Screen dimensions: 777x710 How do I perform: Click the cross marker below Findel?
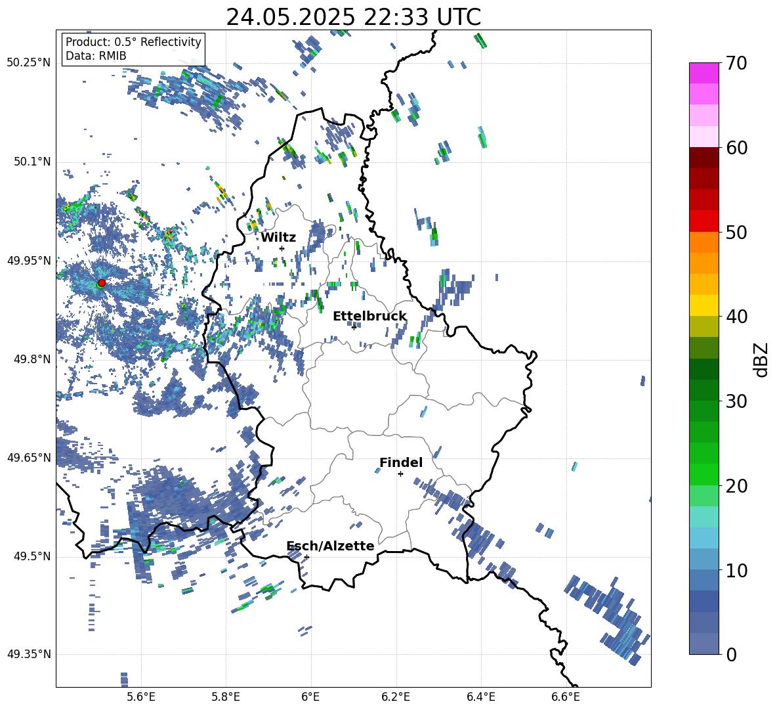[400, 474]
